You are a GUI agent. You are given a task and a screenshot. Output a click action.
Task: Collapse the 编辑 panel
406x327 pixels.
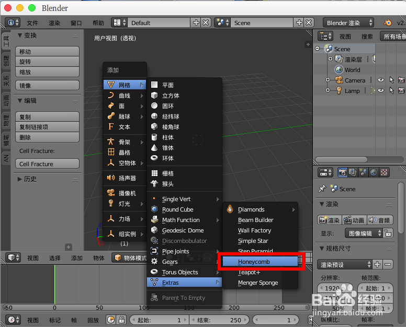20,101
